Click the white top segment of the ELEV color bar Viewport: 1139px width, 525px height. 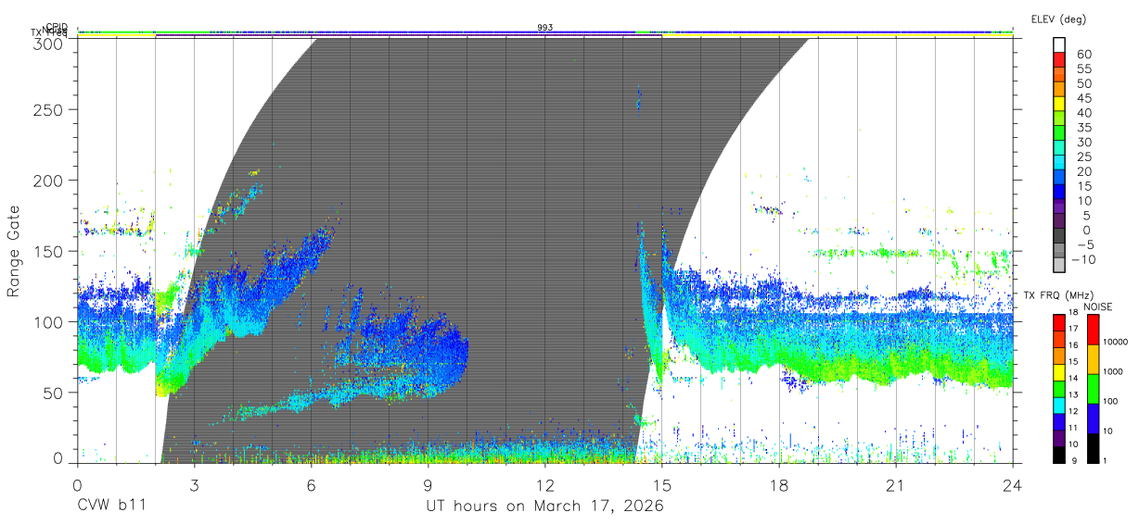pos(1058,45)
